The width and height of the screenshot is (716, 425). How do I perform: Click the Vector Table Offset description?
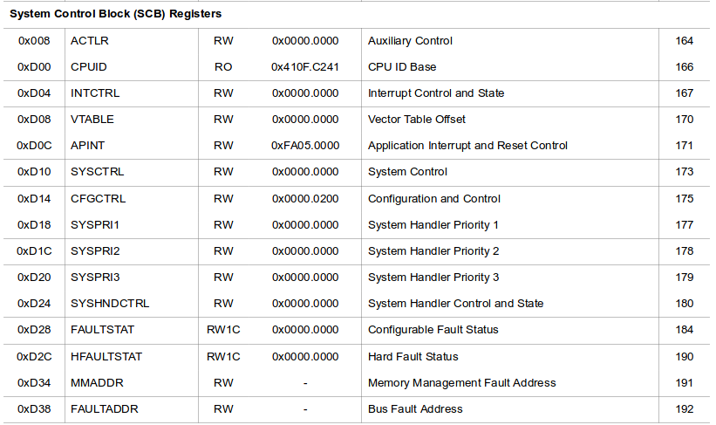[x=417, y=120]
